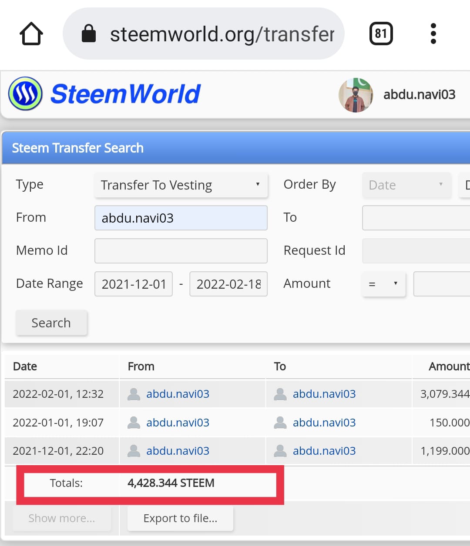This screenshot has height=546, width=470.
Task: Open the browser three-dot menu
Action: (x=433, y=33)
